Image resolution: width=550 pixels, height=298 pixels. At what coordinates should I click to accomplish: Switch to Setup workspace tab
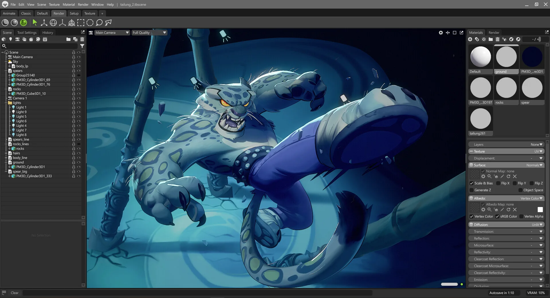[x=74, y=13]
